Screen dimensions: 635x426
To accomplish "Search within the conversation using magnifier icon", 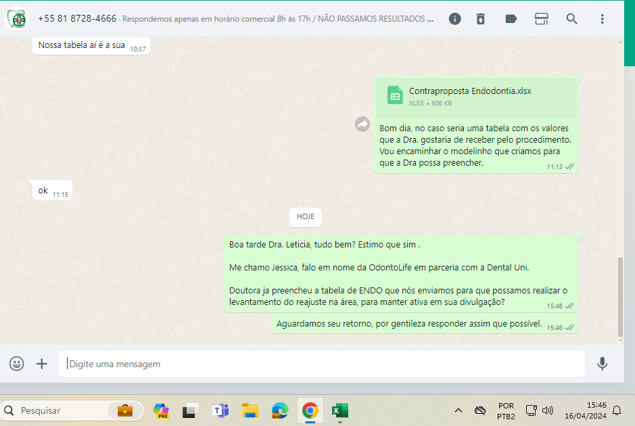I will pyautogui.click(x=571, y=19).
